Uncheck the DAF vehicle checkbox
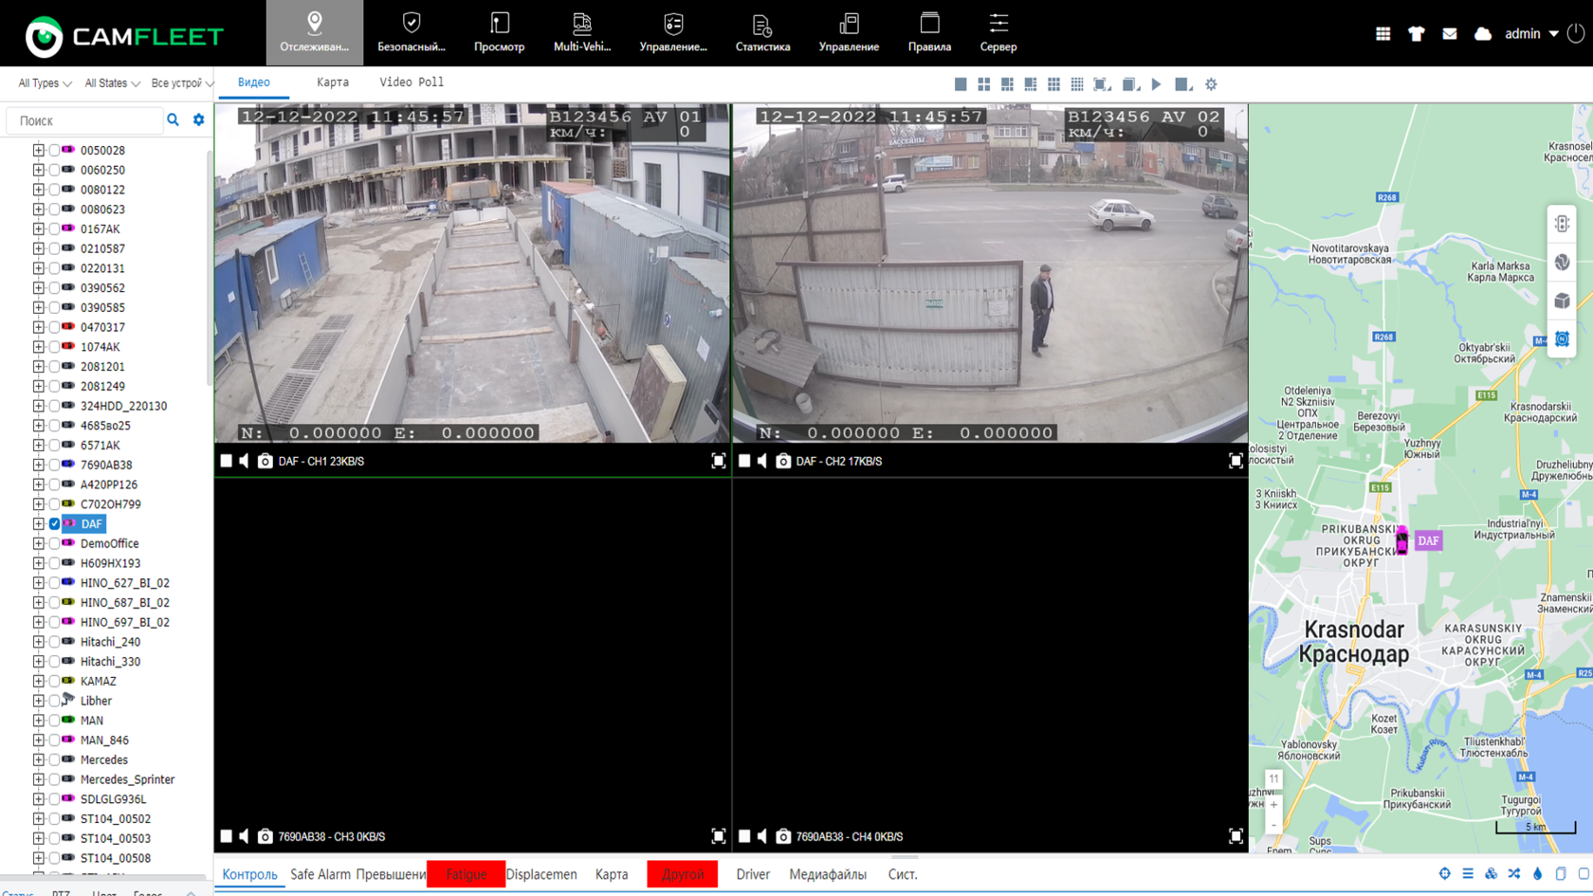This screenshot has height=896, width=1593. coord(54,523)
